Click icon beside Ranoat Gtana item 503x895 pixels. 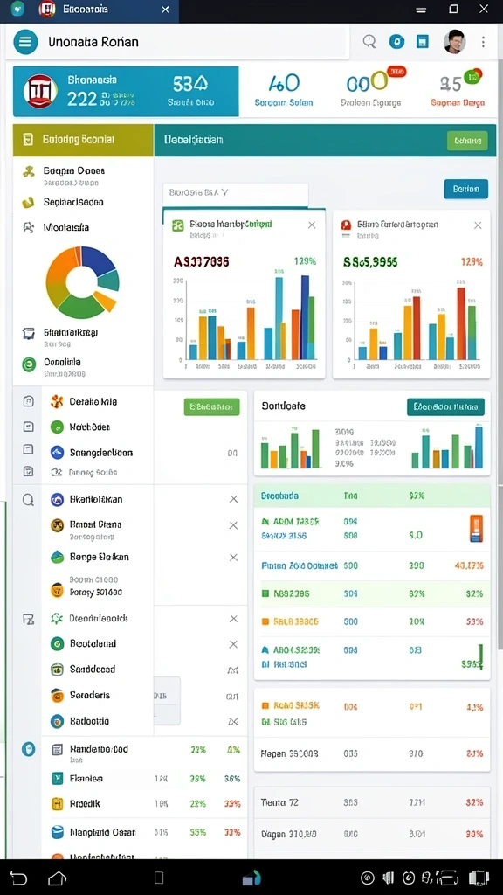(57, 525)
